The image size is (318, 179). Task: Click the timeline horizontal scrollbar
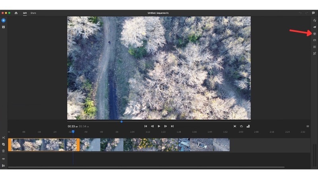point(146,167)
